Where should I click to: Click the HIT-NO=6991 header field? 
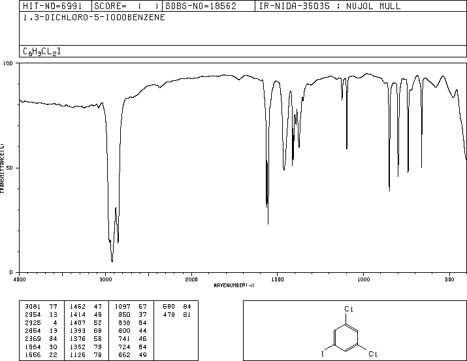point(56,6)
